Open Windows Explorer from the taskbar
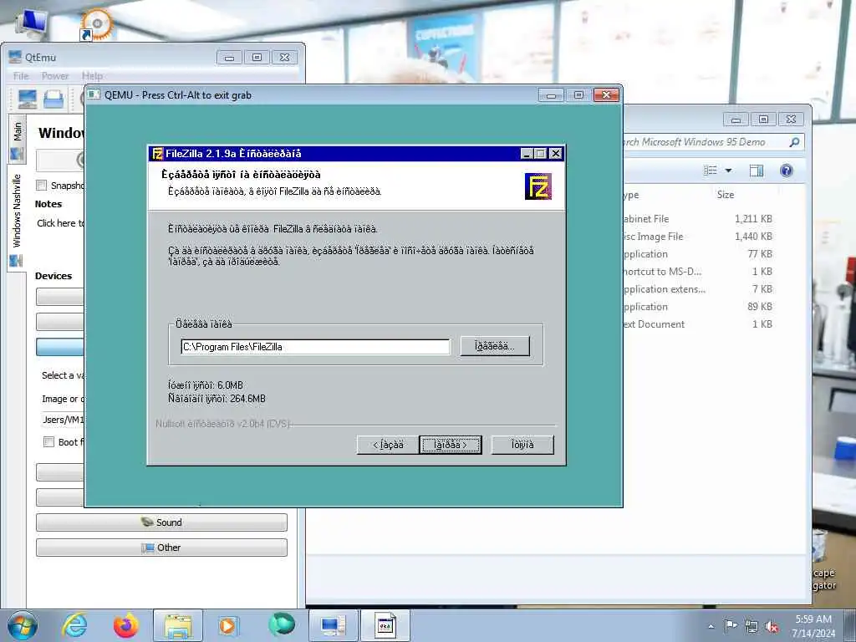 coord(178,625)
